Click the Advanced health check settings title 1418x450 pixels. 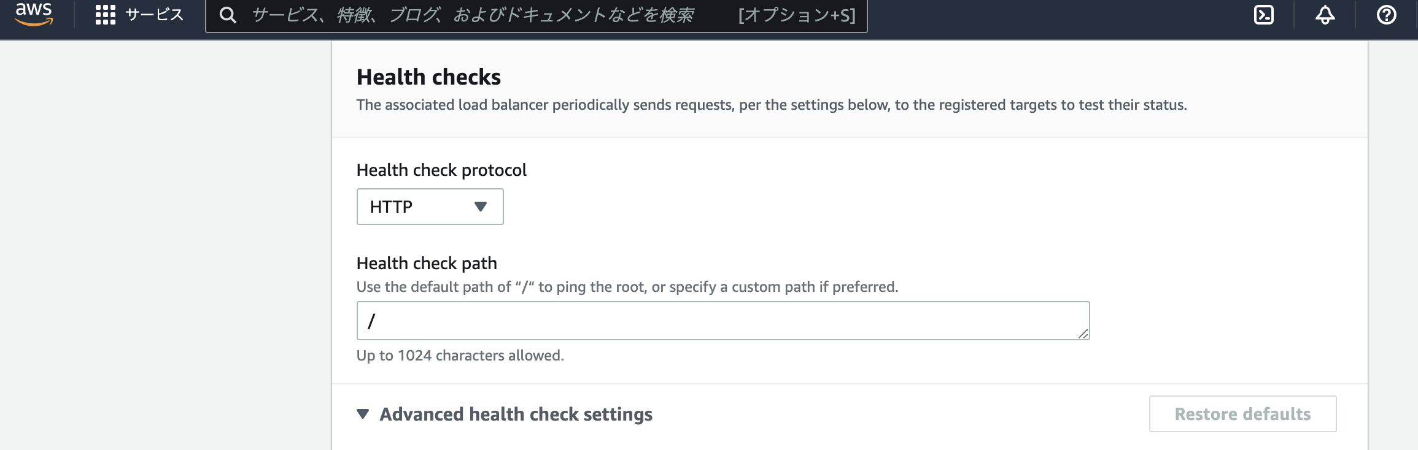pos(516,414)
